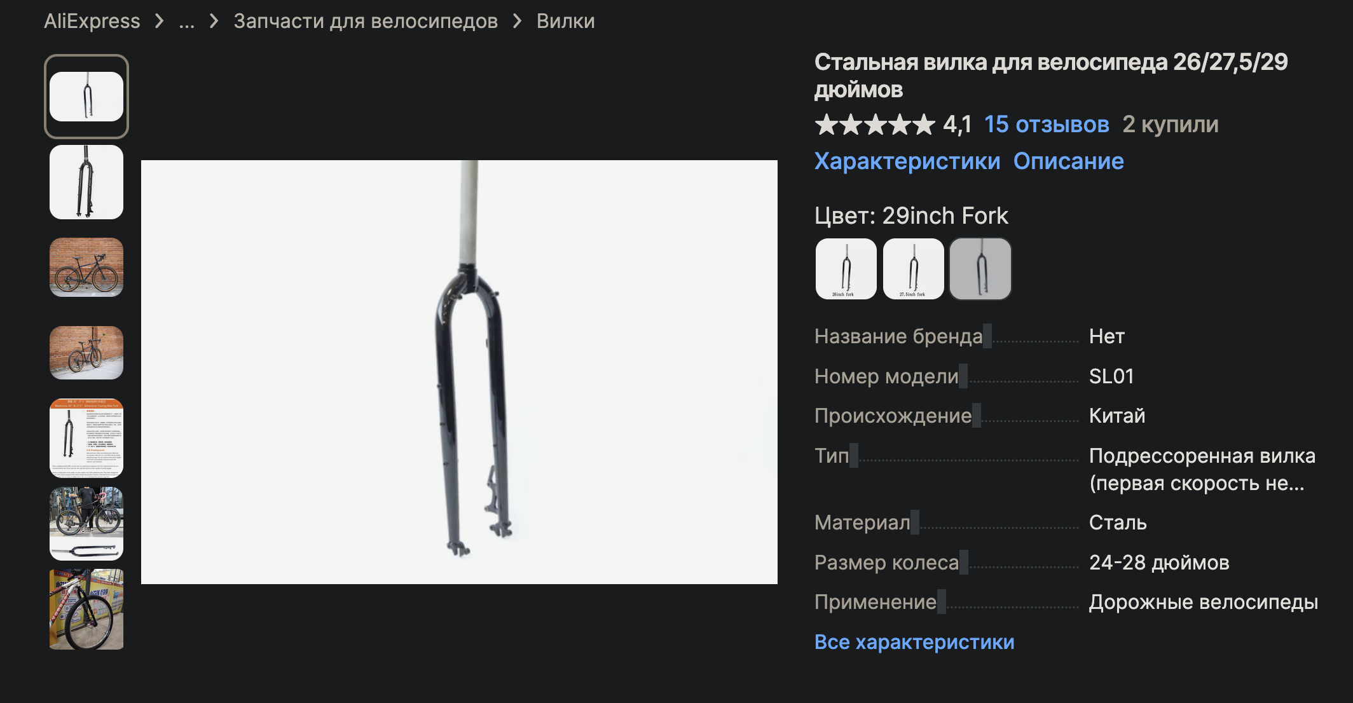
Task: Expand the collapsed breadcrumb ellipsis
Action: (186, 21)
